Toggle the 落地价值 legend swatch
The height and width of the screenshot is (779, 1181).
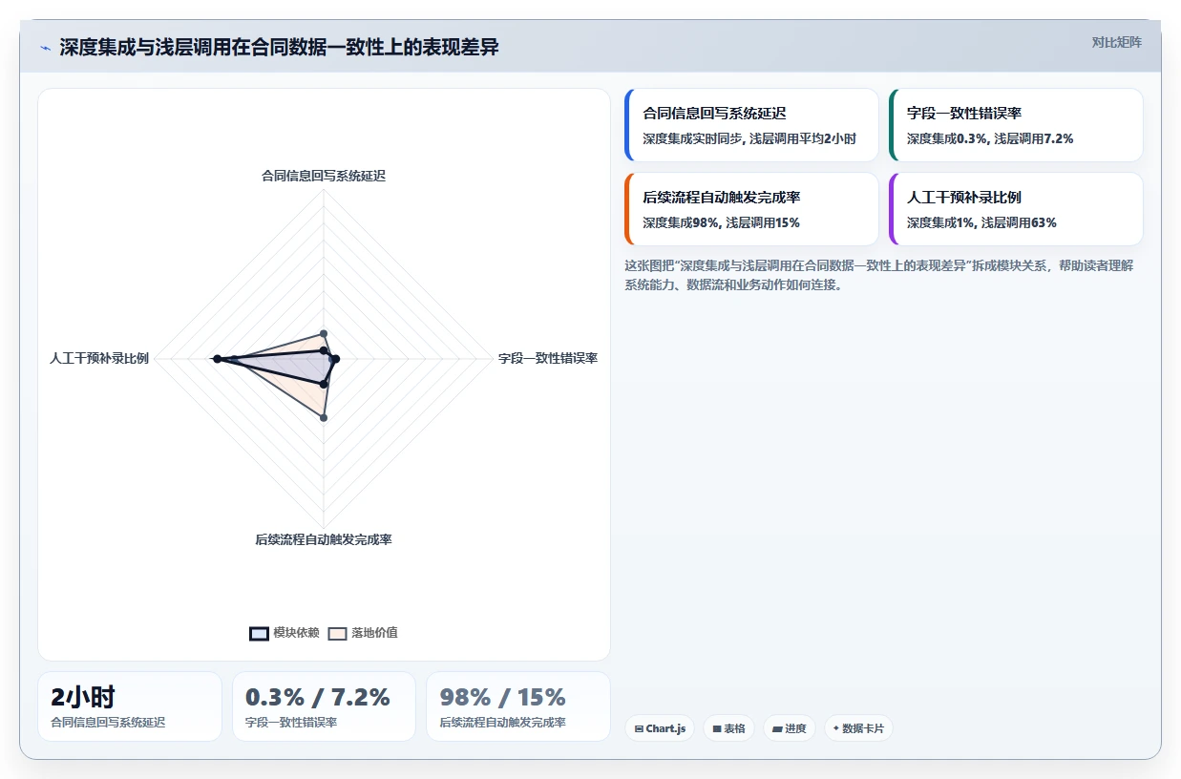(x=337, y=633)
